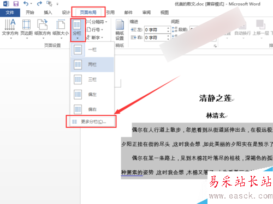Open the 分隔符 breaks dropdown
The width and height of the screenshot is (273, 204).
(x=97, y=22)
